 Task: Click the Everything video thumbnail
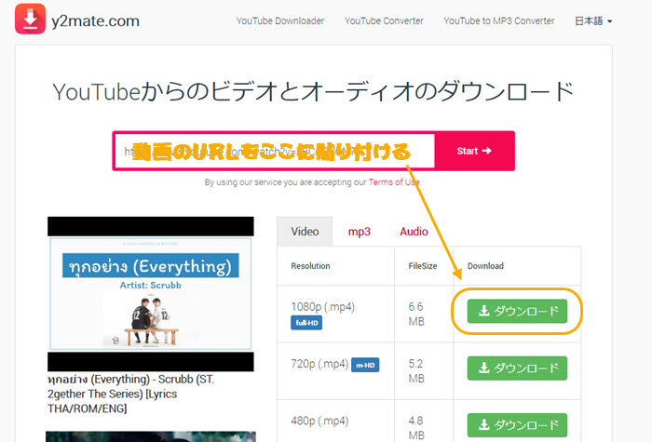pos(150,294)
